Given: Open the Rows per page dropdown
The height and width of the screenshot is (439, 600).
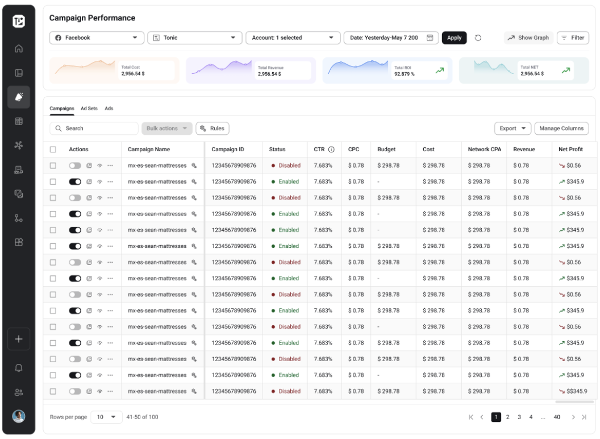Looking at the screenshot, I should (106, 417).
